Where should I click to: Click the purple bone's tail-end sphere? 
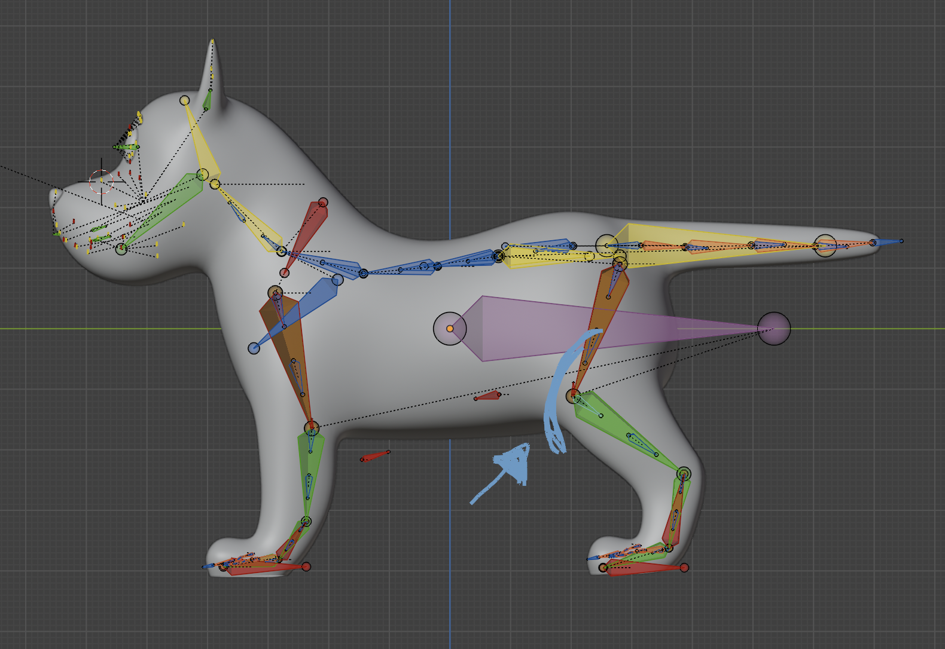pyautogui.click(x=774, y=328)
